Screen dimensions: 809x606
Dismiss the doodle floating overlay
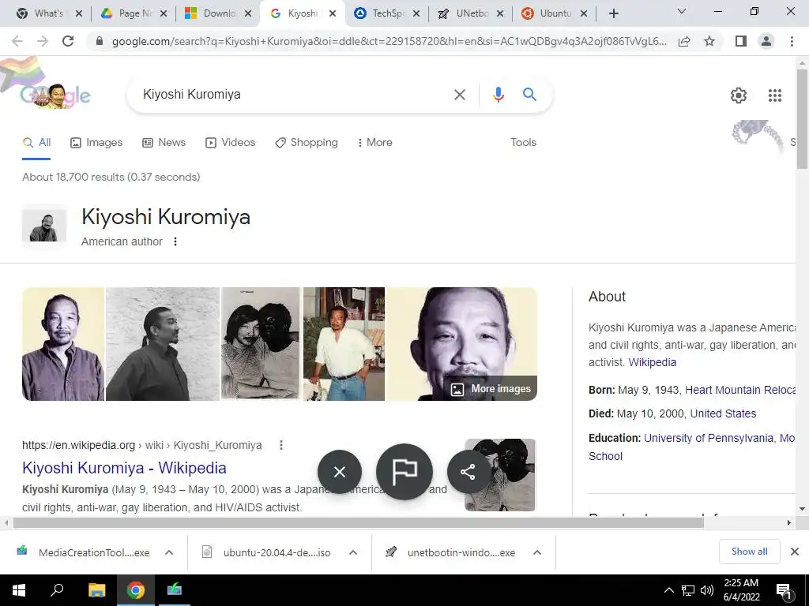[x=340, y=472]
